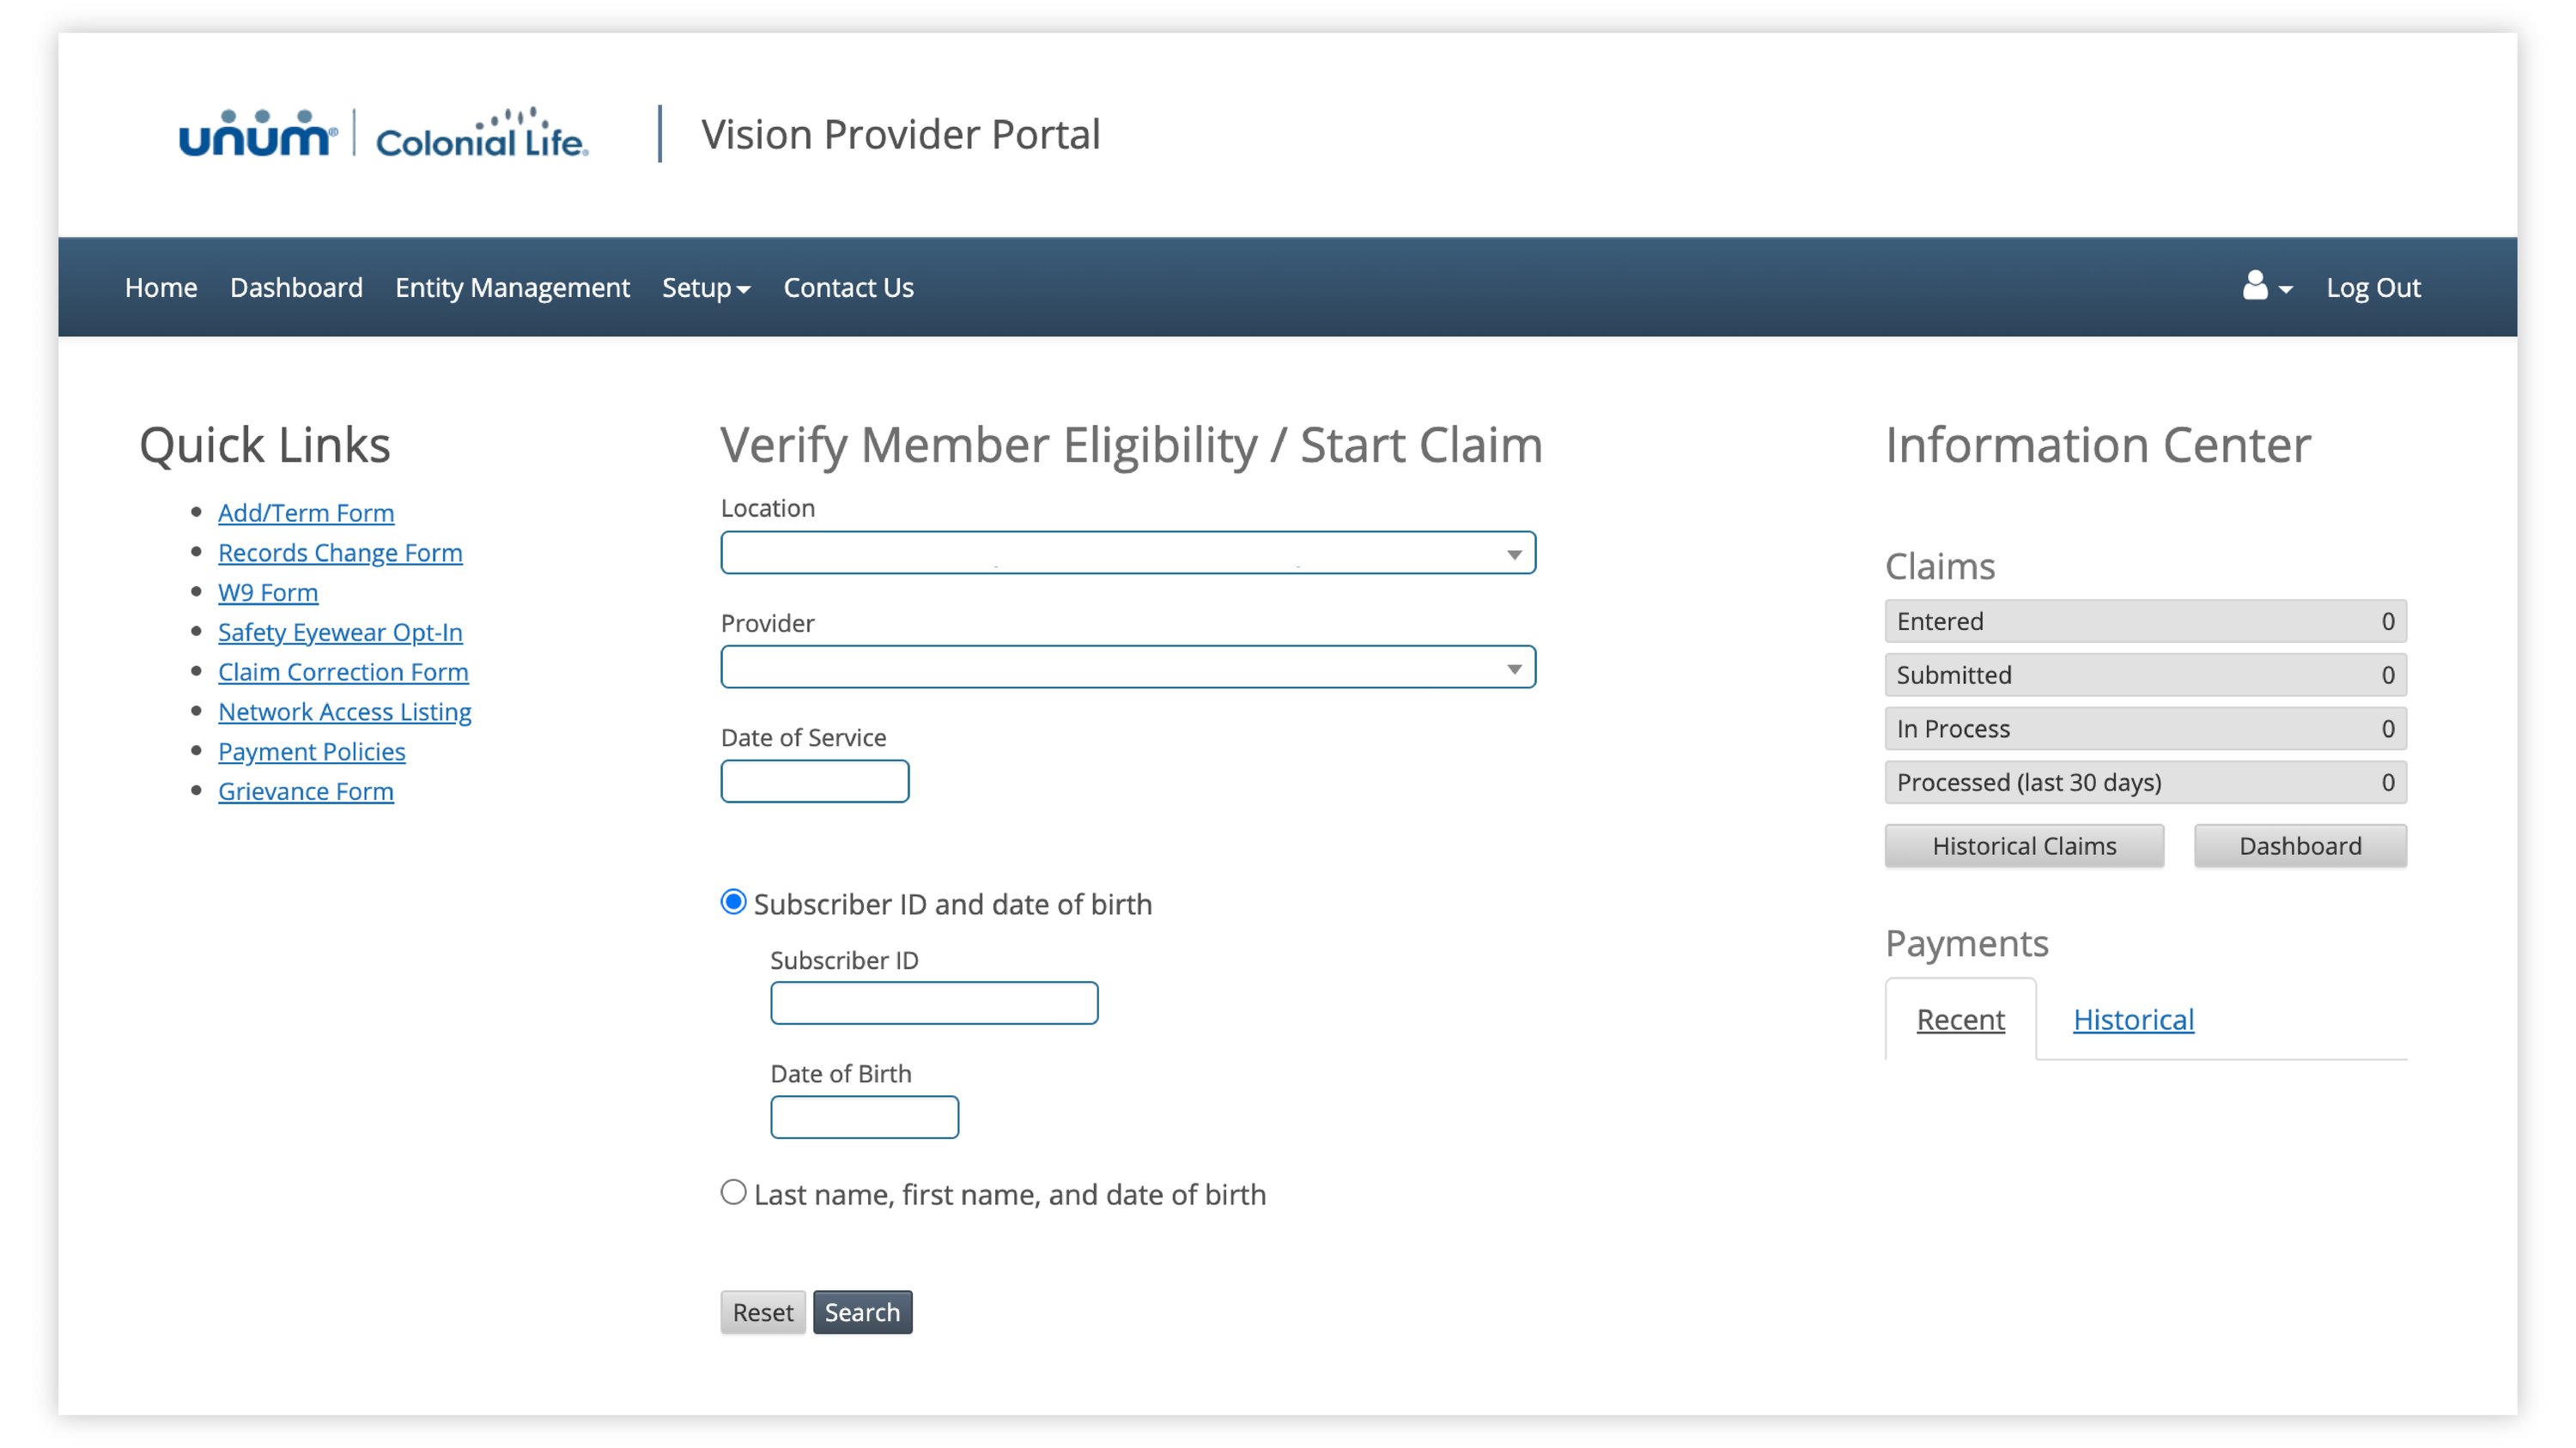The height and width of the screenshot is (1448, 2576).
Task: Open the user profile icon menu
Action: (2254, 288)
